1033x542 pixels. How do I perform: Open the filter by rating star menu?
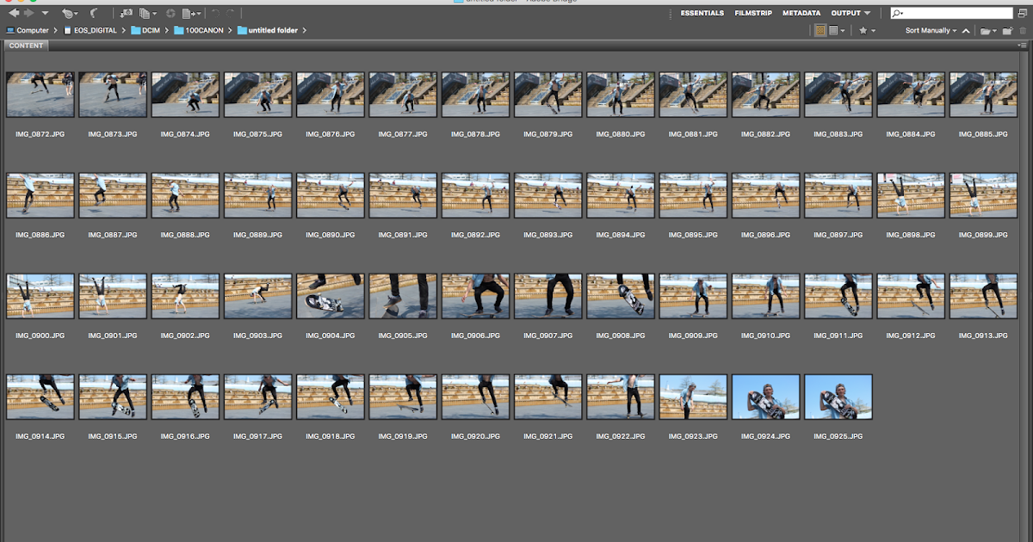(867, 30)
